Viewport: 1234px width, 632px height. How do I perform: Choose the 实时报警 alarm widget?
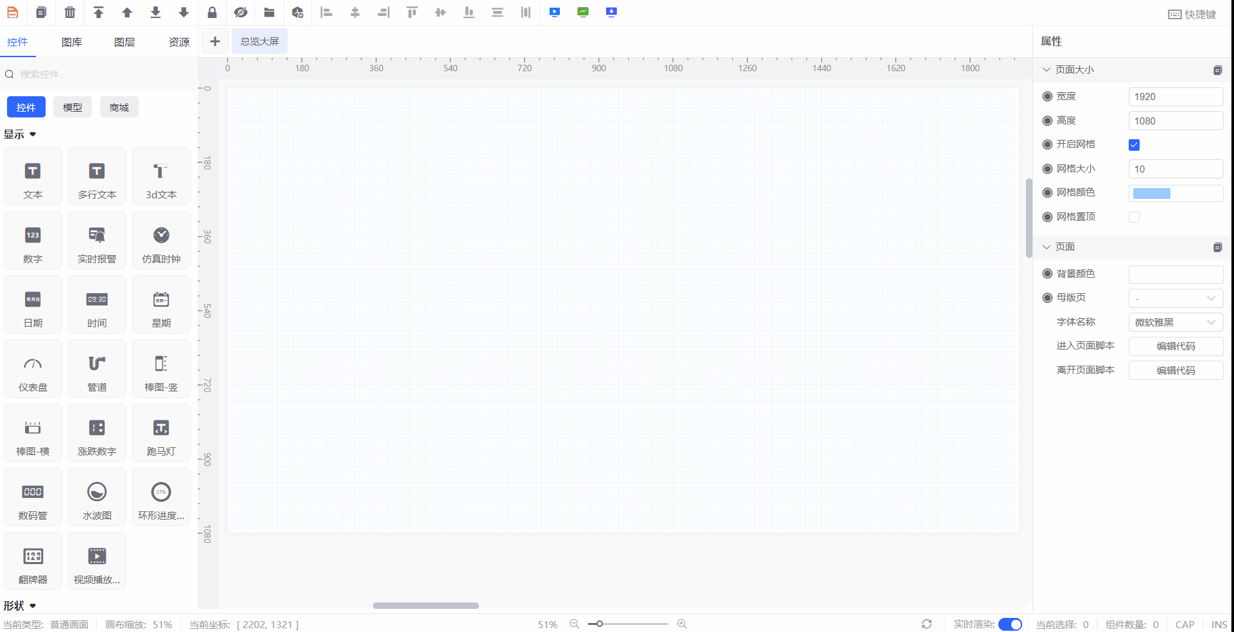(x=97, y=241)
